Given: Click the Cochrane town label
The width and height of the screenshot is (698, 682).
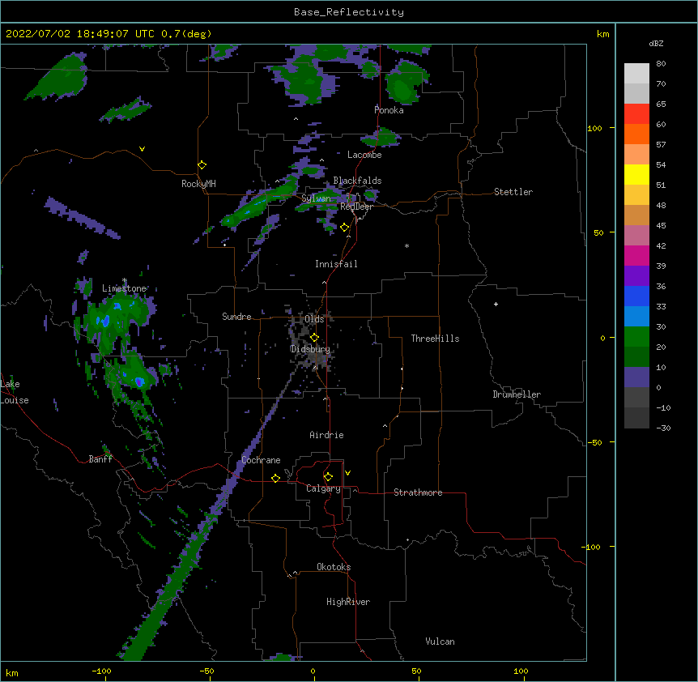Looking at the screenshot, I should tap(261, 460).
